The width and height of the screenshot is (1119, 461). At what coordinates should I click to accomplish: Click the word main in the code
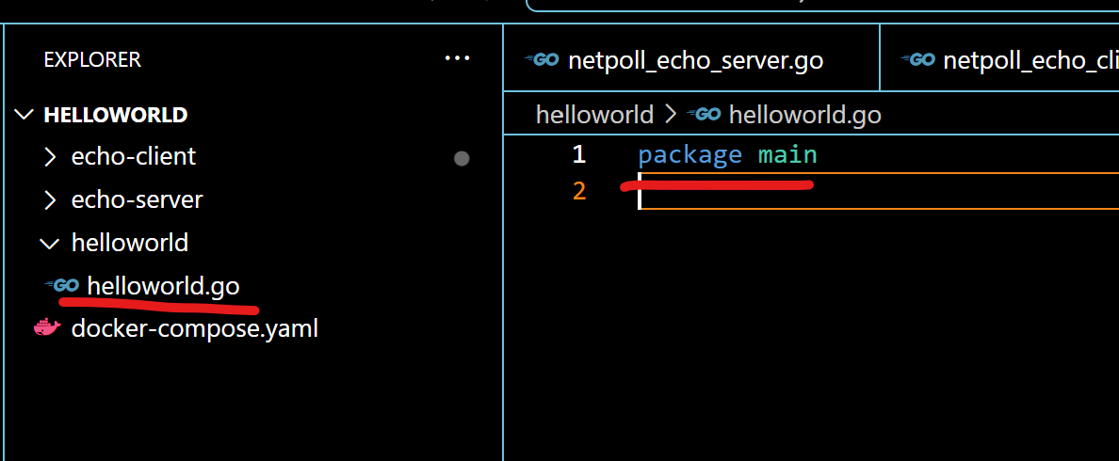[x=787, y=154]
